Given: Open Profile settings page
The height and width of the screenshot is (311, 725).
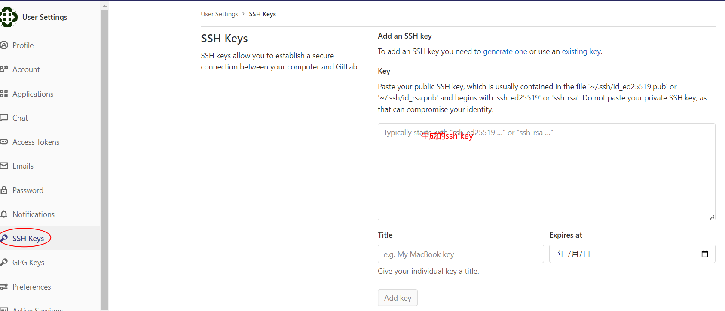Looking at the screenshot, I should click(23, 45).
